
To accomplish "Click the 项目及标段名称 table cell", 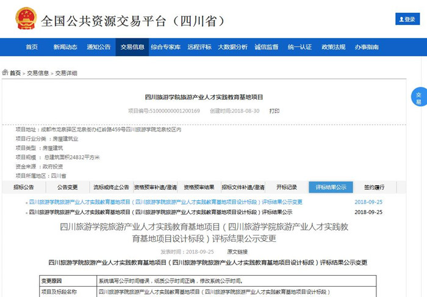I will click(68, 291).
